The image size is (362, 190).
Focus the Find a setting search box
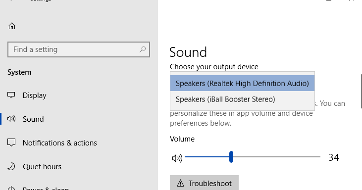79,49
